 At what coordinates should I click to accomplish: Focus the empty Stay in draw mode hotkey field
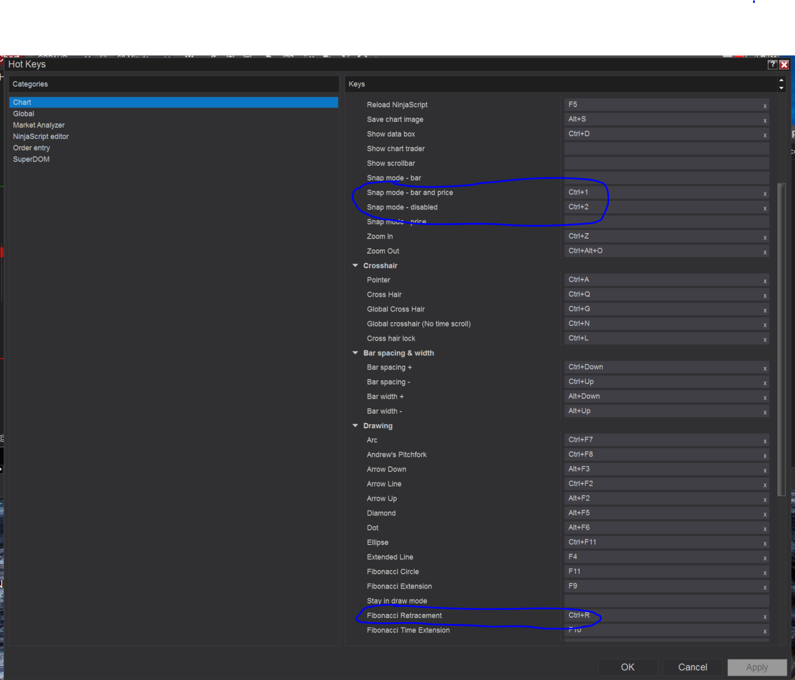(x=666, y=601)
